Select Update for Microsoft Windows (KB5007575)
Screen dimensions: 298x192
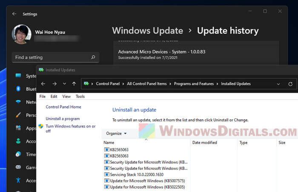point(144,181)
